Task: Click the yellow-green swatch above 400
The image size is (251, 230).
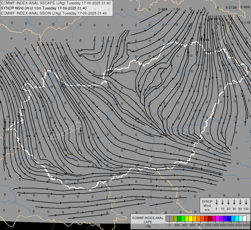Action: click(x=187, y=218)
